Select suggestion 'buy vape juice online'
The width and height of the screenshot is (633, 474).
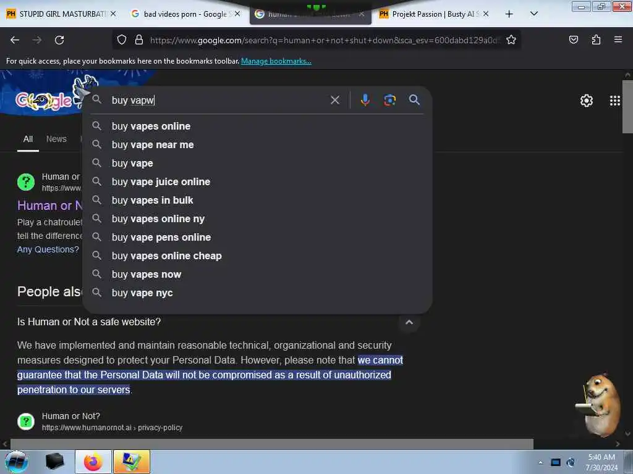pyautogui.click(x=257, y=182)
